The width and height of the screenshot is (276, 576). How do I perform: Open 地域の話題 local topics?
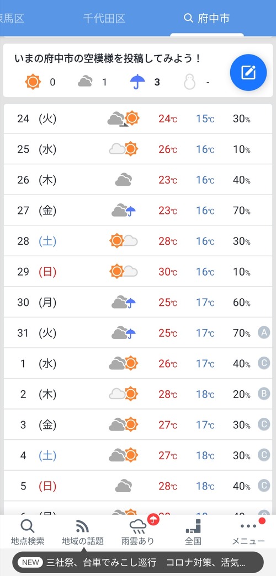82,532
